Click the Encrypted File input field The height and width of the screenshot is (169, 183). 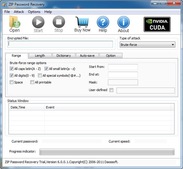[x=60, y=44]
